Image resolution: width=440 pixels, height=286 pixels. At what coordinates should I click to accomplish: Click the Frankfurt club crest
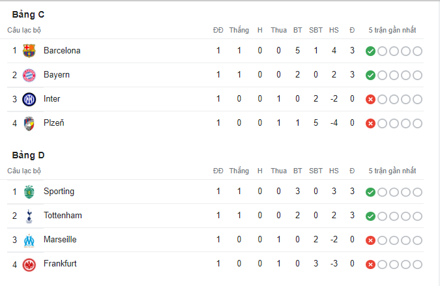click(x=29, y=265)
